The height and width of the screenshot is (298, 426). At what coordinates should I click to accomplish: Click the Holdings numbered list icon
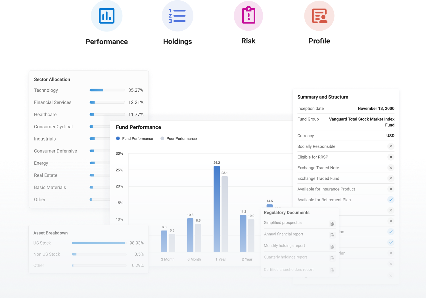[177, 16]
